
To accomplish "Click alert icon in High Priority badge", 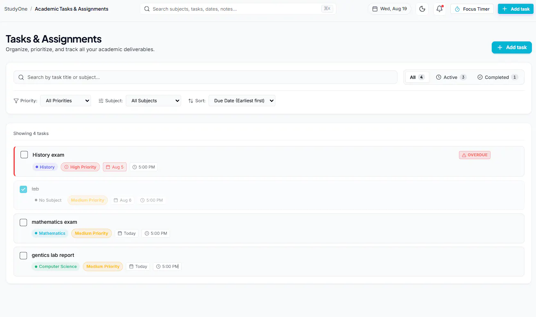I will point(66,167).
